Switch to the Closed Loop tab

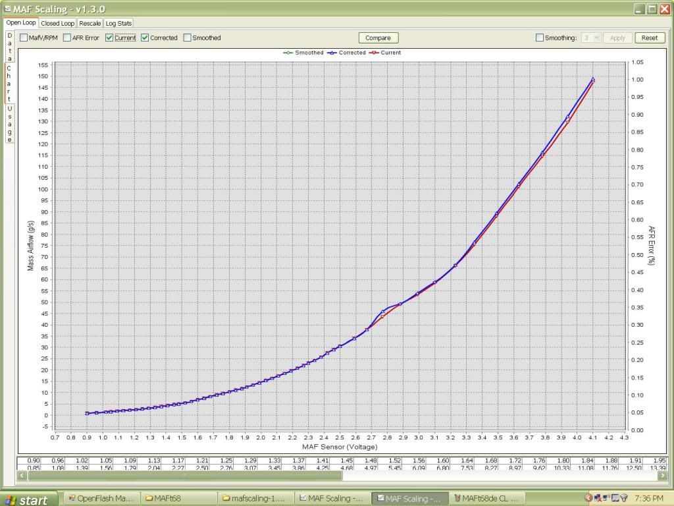[58, 23]
